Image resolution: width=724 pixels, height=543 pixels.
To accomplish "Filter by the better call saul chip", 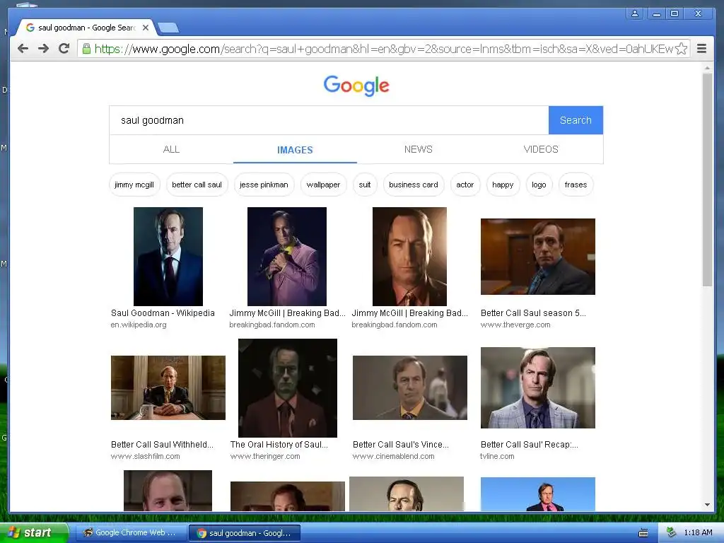I will click(x=197, y=185).
